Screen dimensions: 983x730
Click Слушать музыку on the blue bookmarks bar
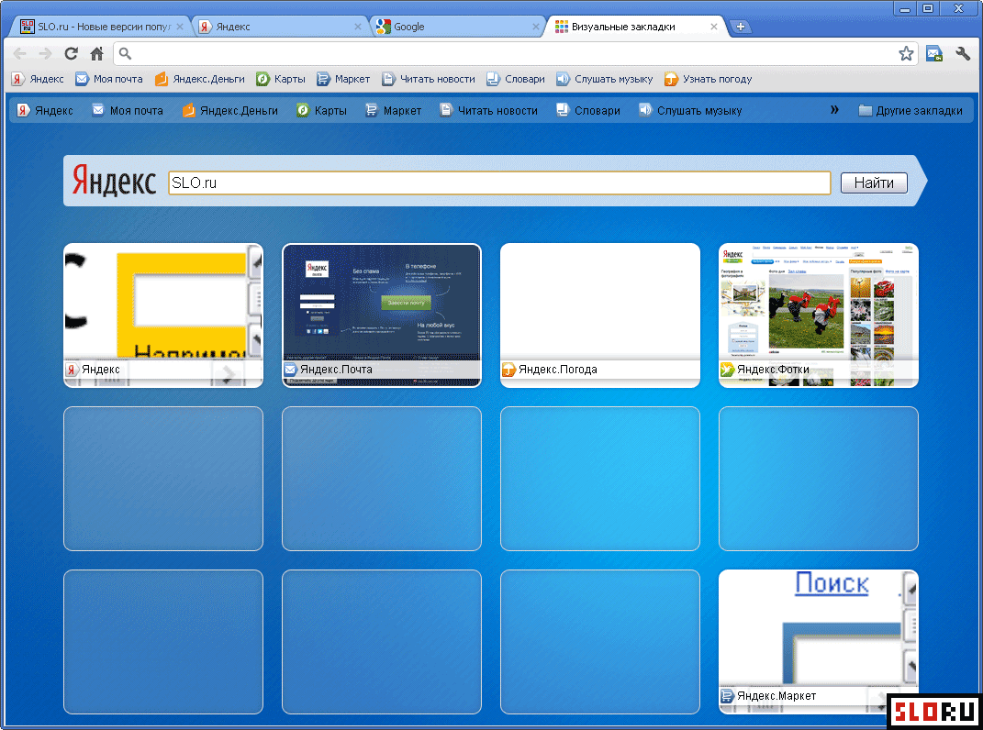click(690, 110)
